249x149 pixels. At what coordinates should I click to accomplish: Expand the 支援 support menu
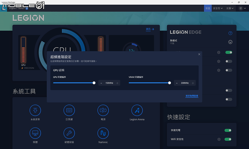(230, 8)
